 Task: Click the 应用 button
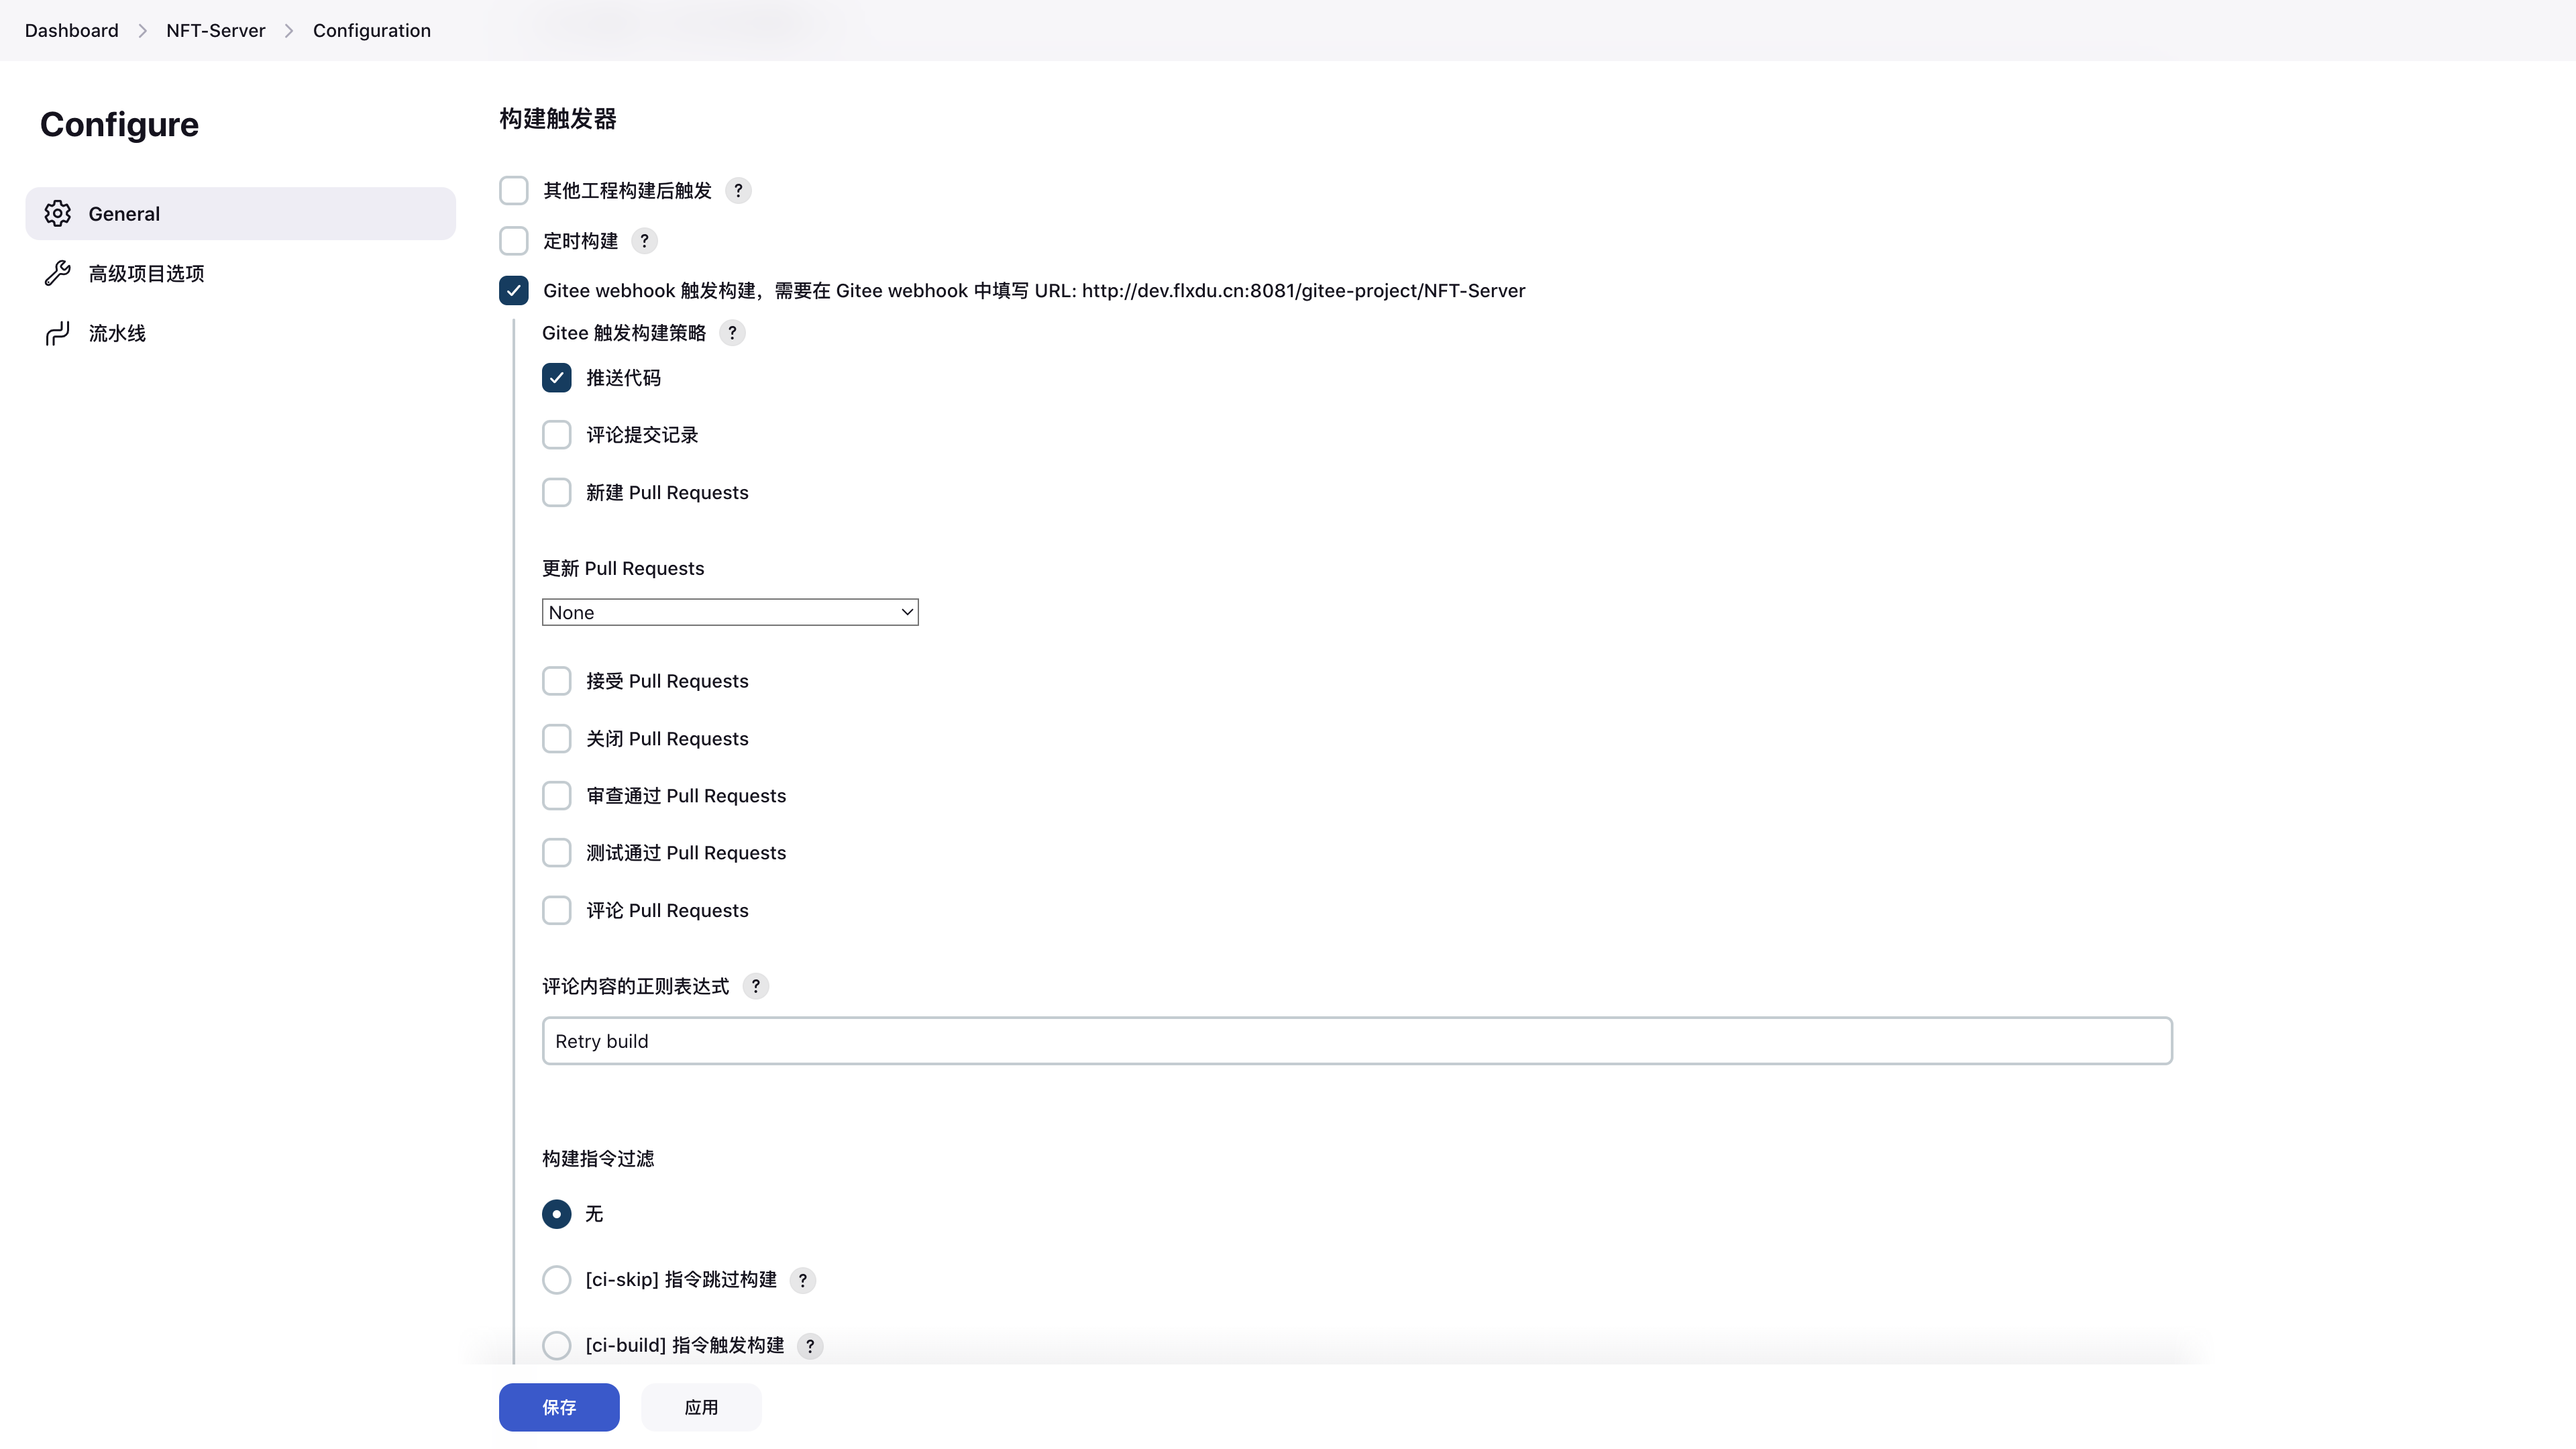pos(701,1407)
